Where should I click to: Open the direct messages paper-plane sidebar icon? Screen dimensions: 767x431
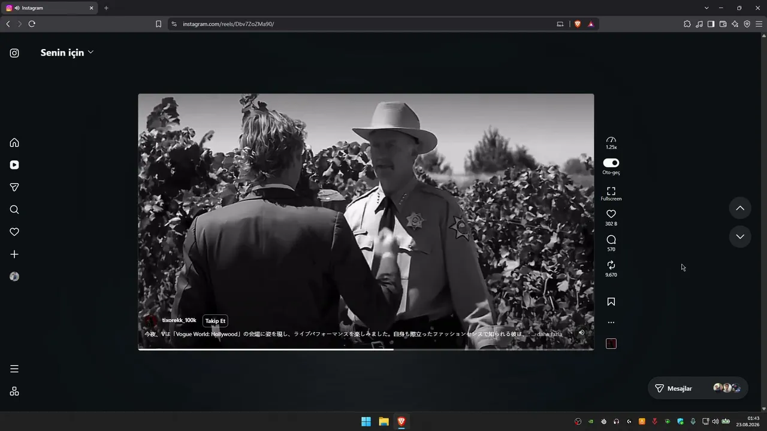[x=14, y=187]
